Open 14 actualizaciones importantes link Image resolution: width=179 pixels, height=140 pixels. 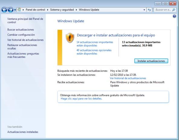[95, 44]
